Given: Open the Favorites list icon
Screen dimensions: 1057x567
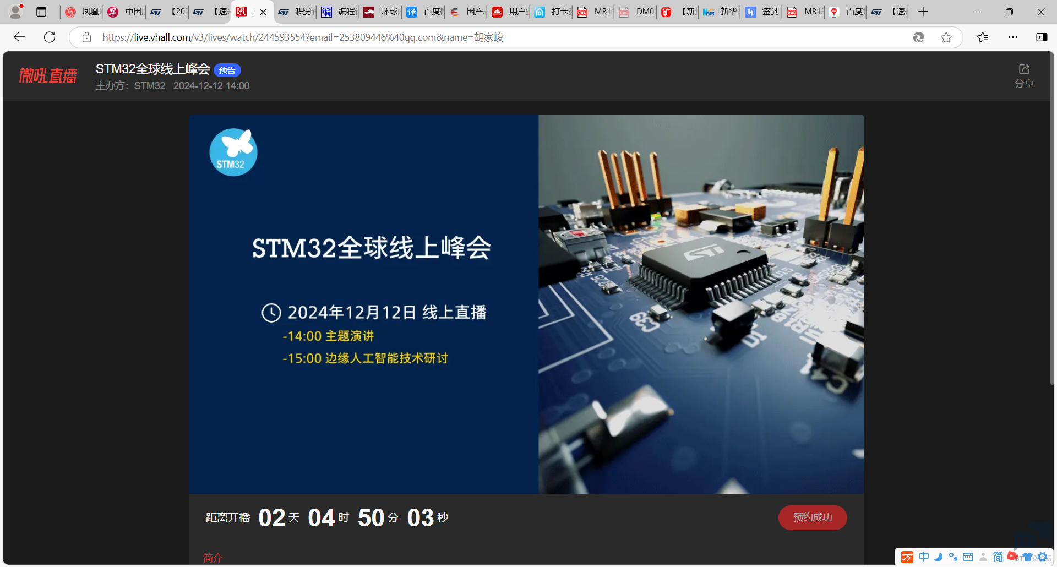Looking at the screenshot, I should tap(983, 37).
